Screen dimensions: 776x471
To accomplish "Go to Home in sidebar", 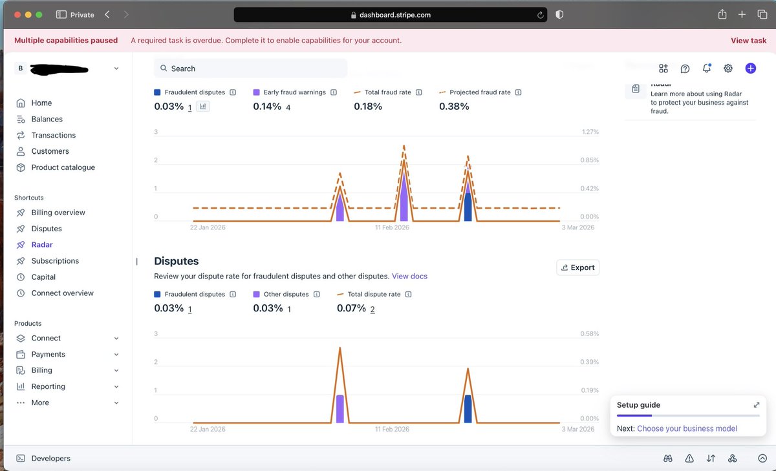I will tap(41, 103).
